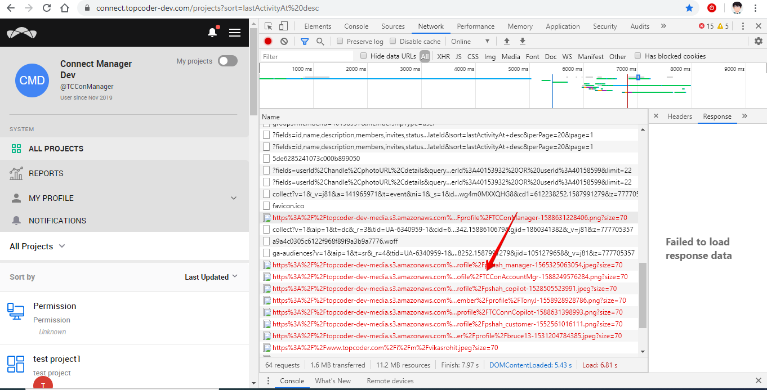Open the Last Updated sort dropdown

point(211,277)
